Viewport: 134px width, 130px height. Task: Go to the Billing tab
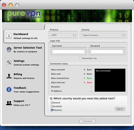[x=24, y=76]
